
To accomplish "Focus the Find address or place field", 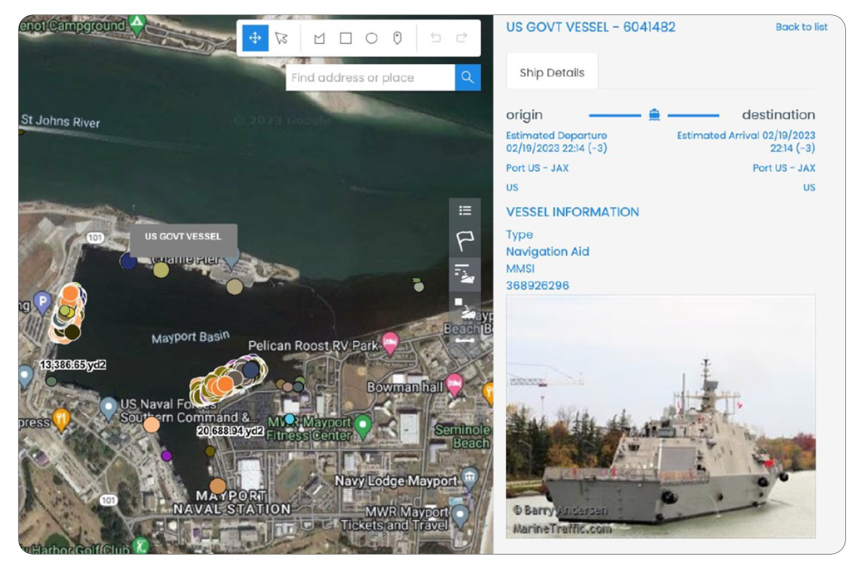I will tap(370, 77).
